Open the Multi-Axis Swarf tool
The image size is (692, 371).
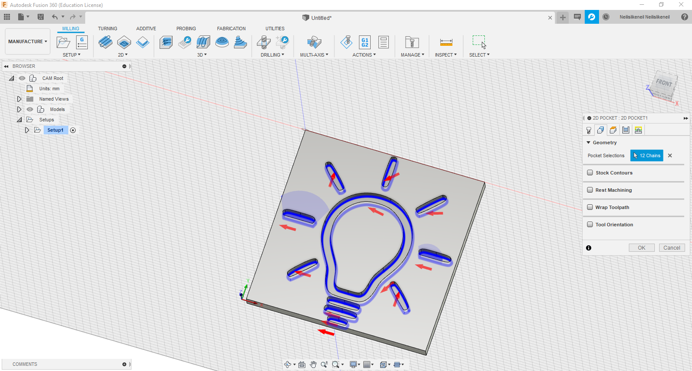314,42
